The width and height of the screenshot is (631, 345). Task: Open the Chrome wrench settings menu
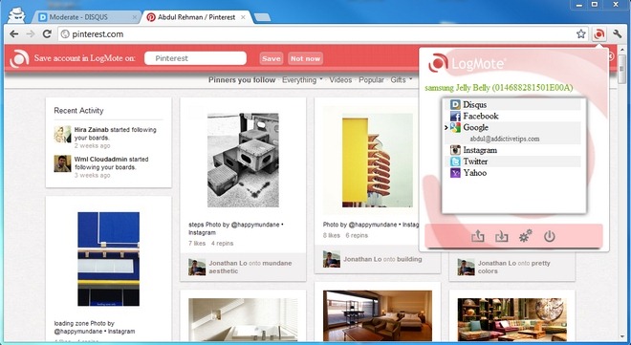[x=617, y=34]
